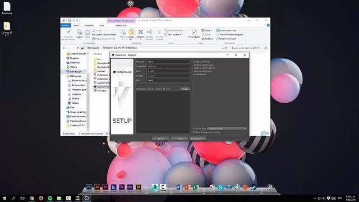Launch InDesign from the dock
359x202 pixels.
pyautogui.click(x=105, y=187)
